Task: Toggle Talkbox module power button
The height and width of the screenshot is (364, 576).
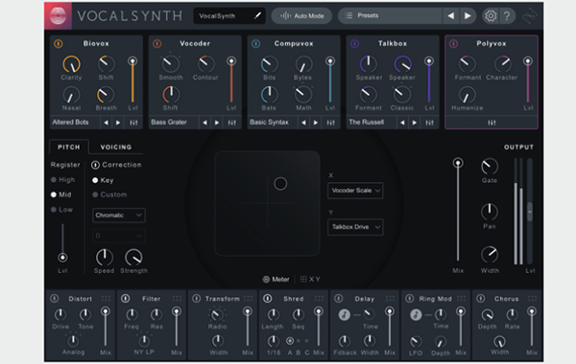Action: pos(354,44)
